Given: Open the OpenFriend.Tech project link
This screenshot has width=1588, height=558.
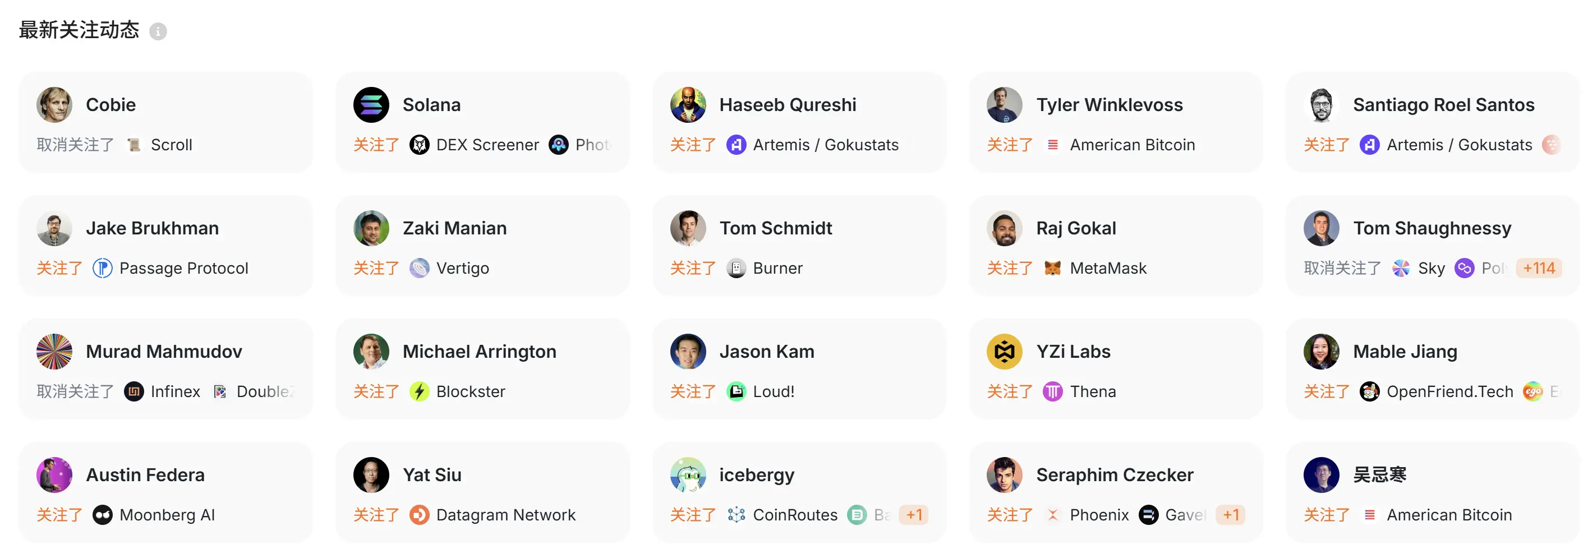Looking at the screenshot, I should (x=1449, y=391).
